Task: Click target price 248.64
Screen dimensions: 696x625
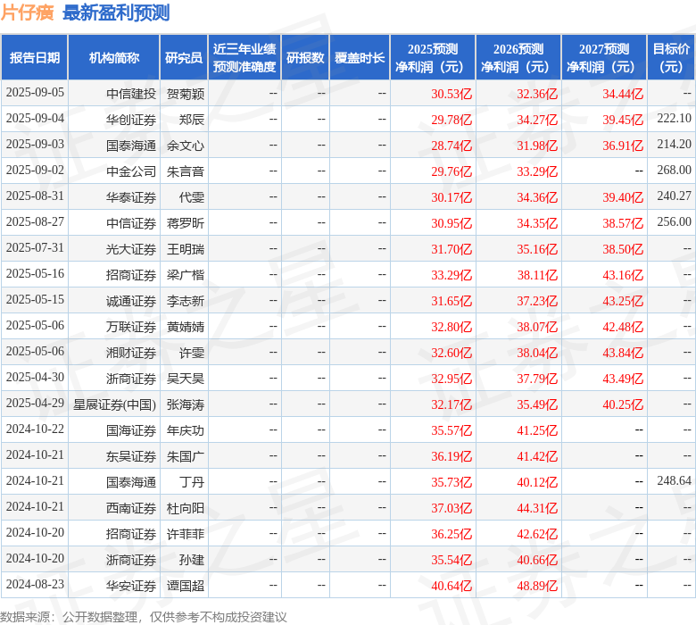Action: pyautogui.click(x=675, y=480)
